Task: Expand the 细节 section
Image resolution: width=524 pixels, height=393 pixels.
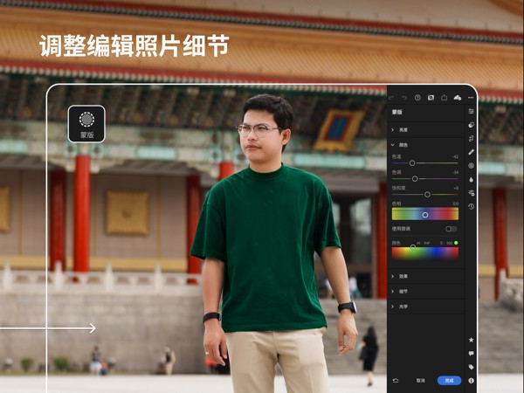Action: click(428, 292)
